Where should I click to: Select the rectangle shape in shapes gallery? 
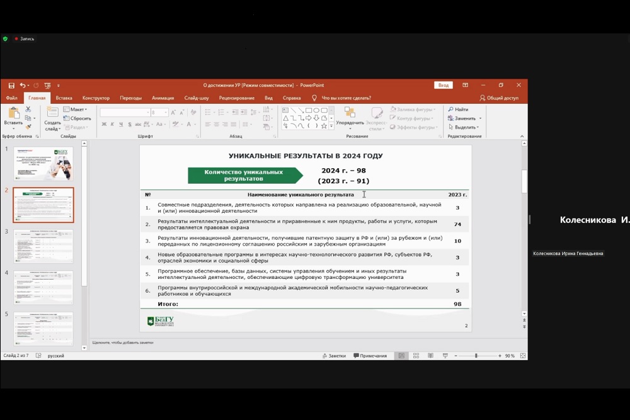pyautogui.click(x=309, y=110)
